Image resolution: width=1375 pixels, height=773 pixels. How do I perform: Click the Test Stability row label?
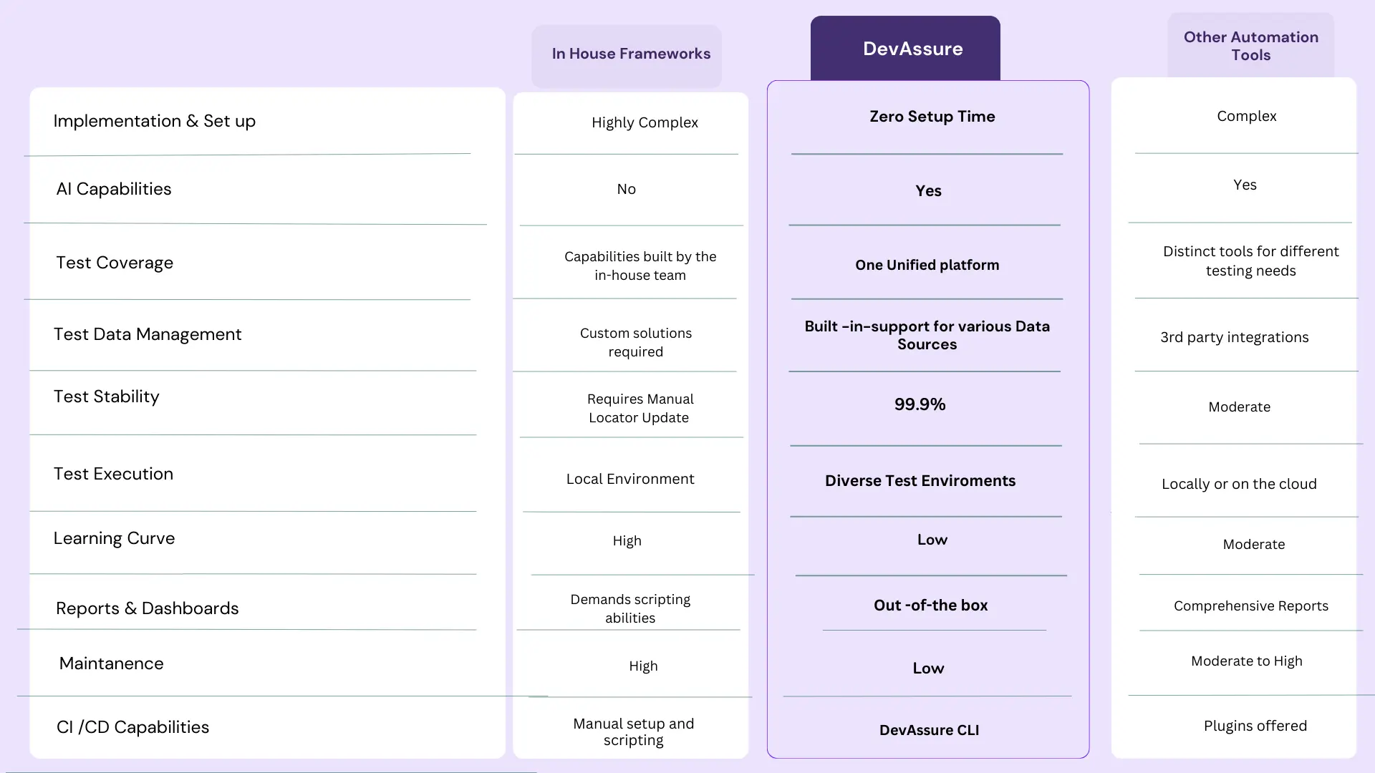[106, 396]
